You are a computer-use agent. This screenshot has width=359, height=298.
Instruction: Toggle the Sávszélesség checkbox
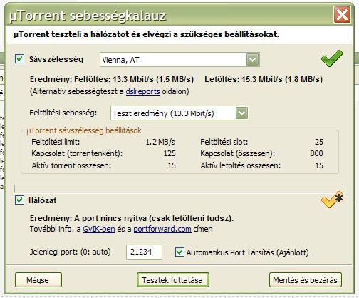[x=19, y=59]
